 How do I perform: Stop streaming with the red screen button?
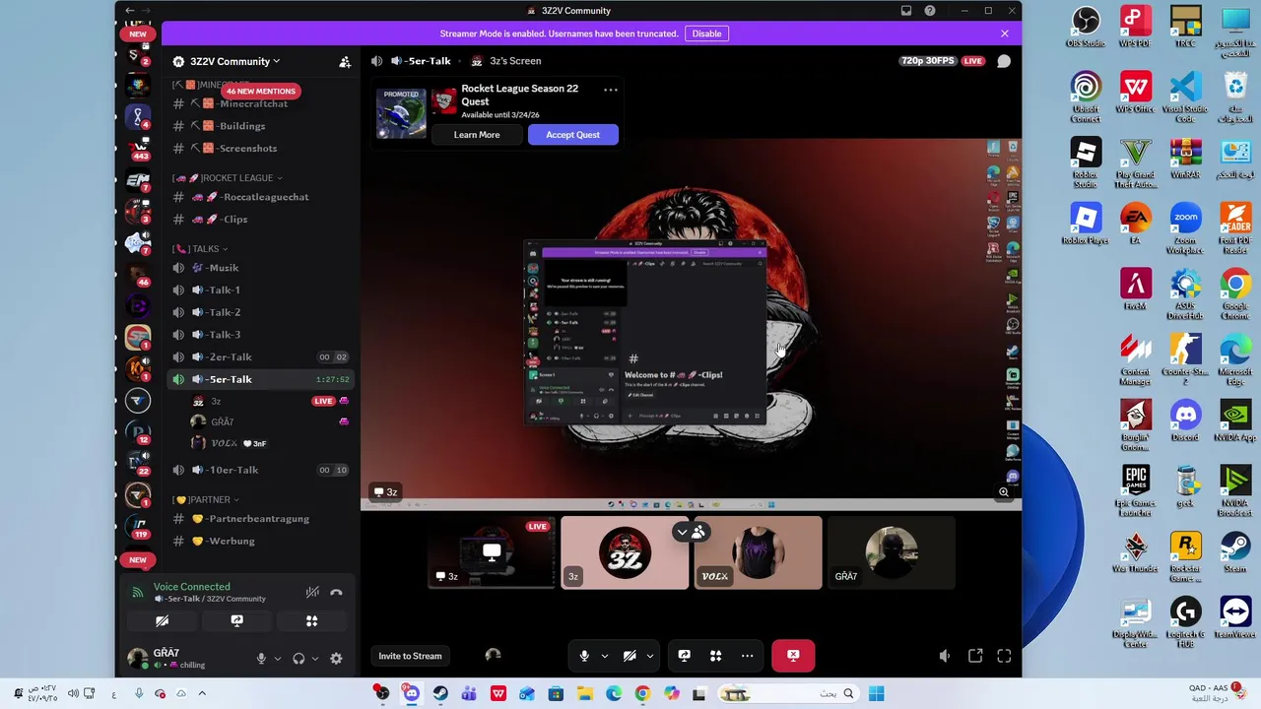pyautogui.click(x=793, y=656)
